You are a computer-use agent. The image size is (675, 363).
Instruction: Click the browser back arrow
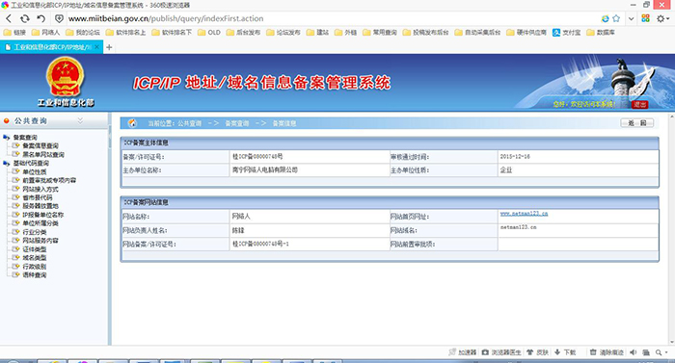click(x=9, y=18)
